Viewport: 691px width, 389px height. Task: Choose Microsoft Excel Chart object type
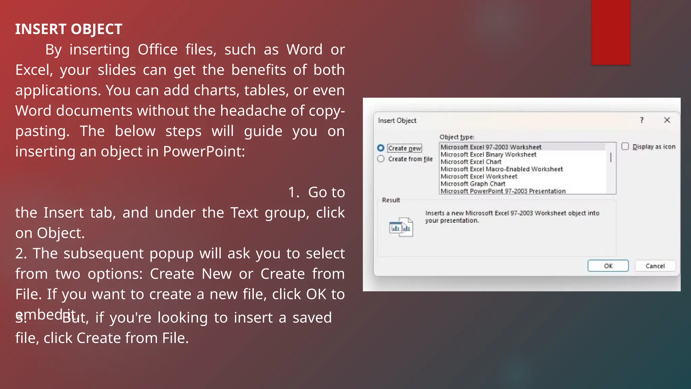pyautogui.click(x=522, y=162)
